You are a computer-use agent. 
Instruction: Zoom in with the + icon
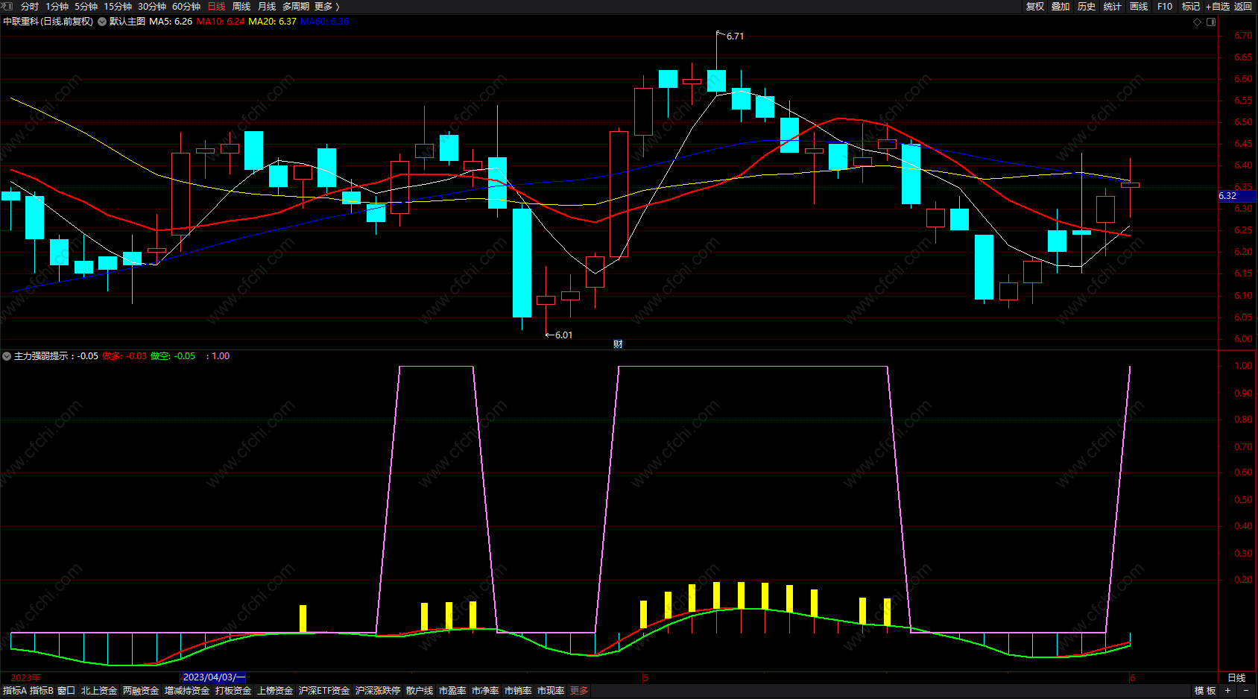[x=1227, y=691]
